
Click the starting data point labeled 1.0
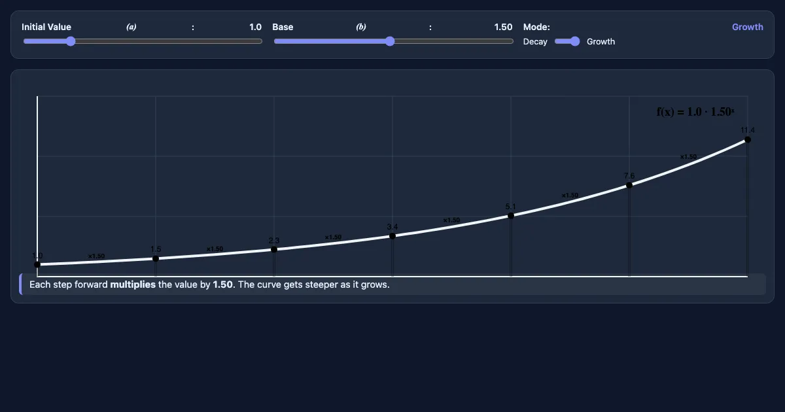click(37, 264)
